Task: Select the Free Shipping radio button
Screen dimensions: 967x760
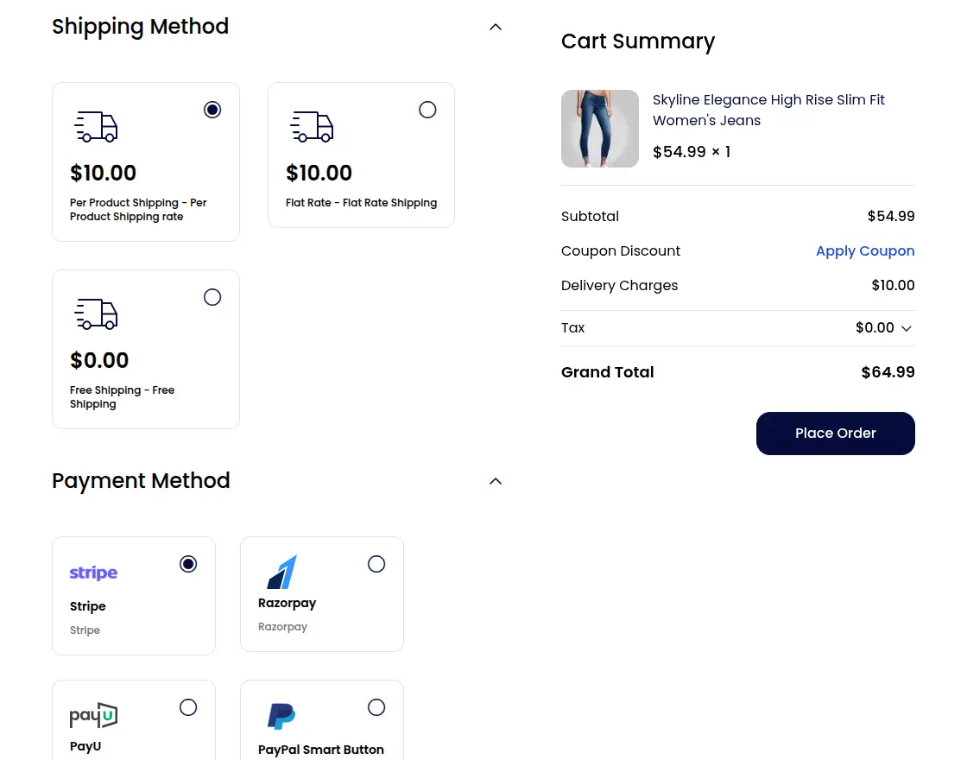Action: click(x=212, y=297)
